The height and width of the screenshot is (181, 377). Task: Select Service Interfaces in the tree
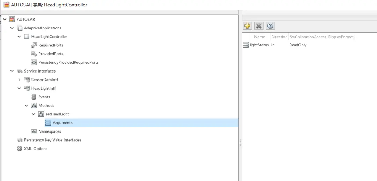(x=40, y=71)
